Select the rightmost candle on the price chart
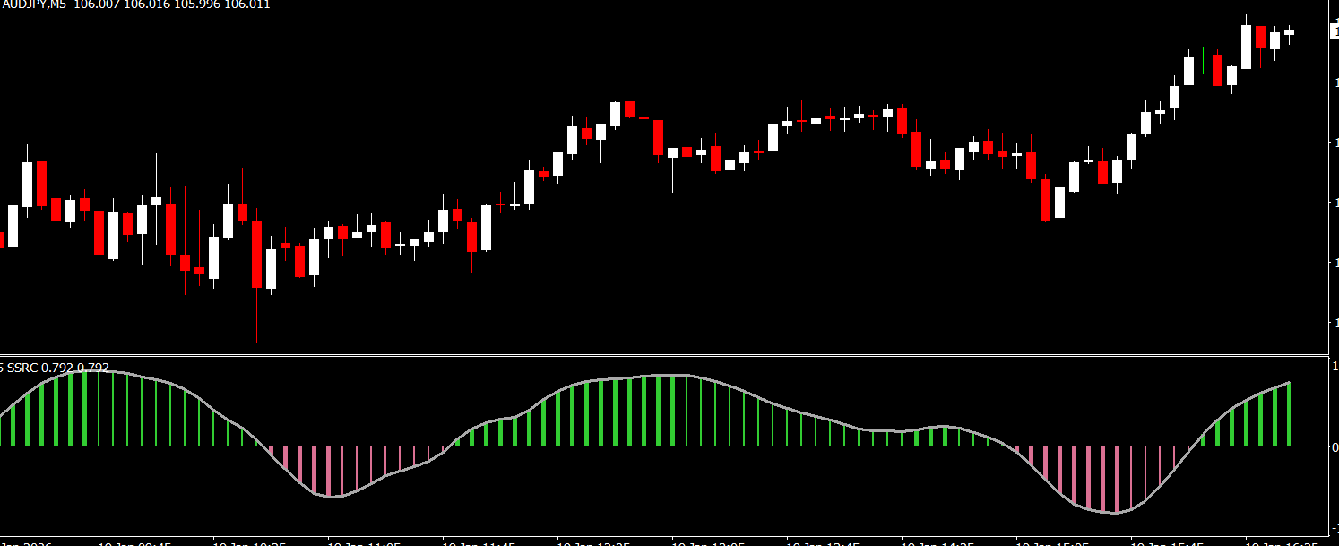This screenshot has height=546, width=1339. click(1289, 32)
